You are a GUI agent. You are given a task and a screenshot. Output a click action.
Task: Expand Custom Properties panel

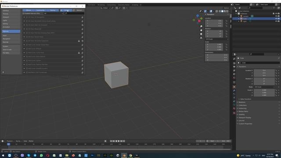[245, 124]
